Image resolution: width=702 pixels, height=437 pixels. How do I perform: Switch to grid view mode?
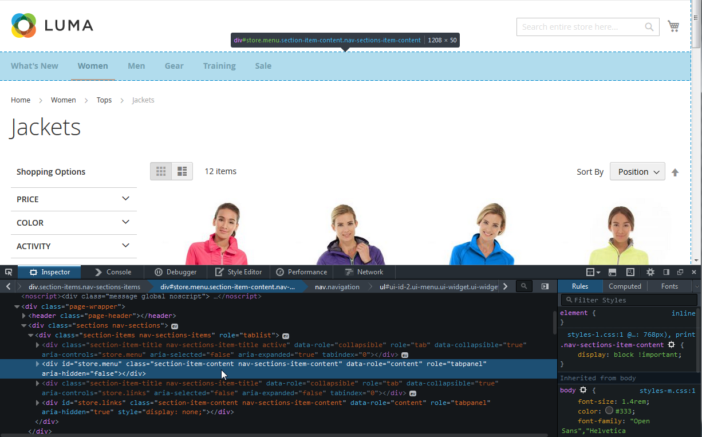pyautogui.click(x=161, y=171)
